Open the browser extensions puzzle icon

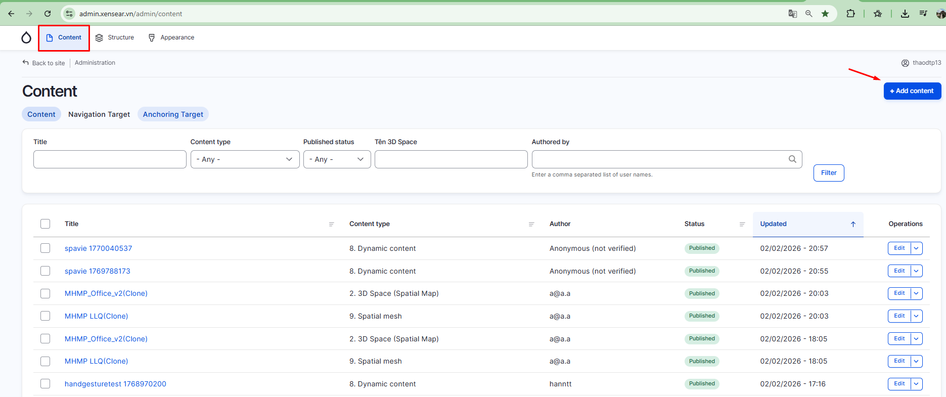[851, 14]
